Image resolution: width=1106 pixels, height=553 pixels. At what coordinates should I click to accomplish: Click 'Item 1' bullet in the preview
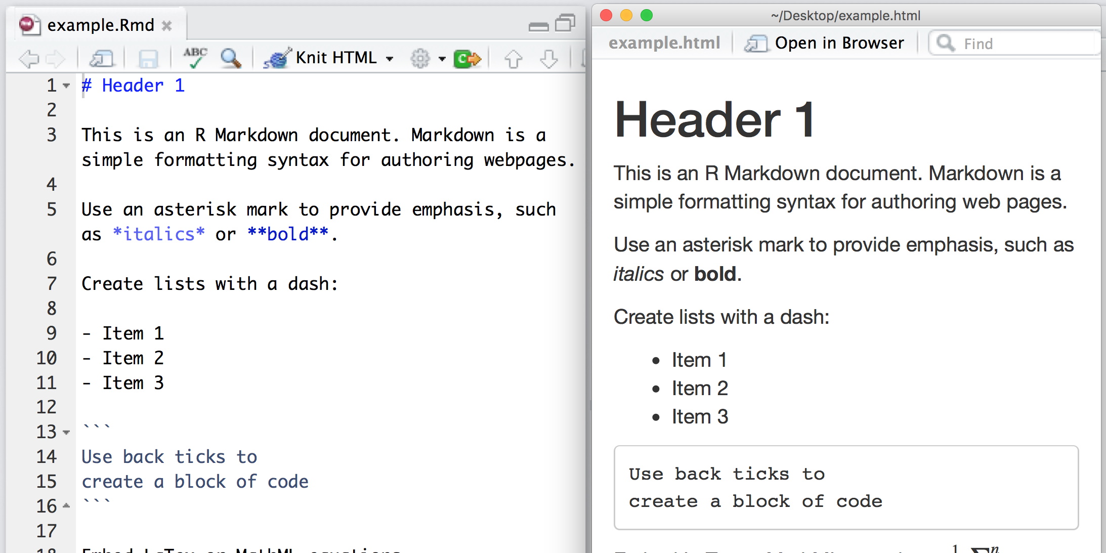pyautogui.click(x=699, y=360)
